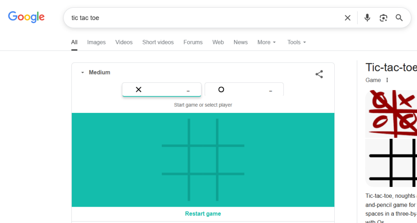This screenshot has width=417, height=223.
Task: Expand the Tools dropdown
Action: (x=296, y=42)
